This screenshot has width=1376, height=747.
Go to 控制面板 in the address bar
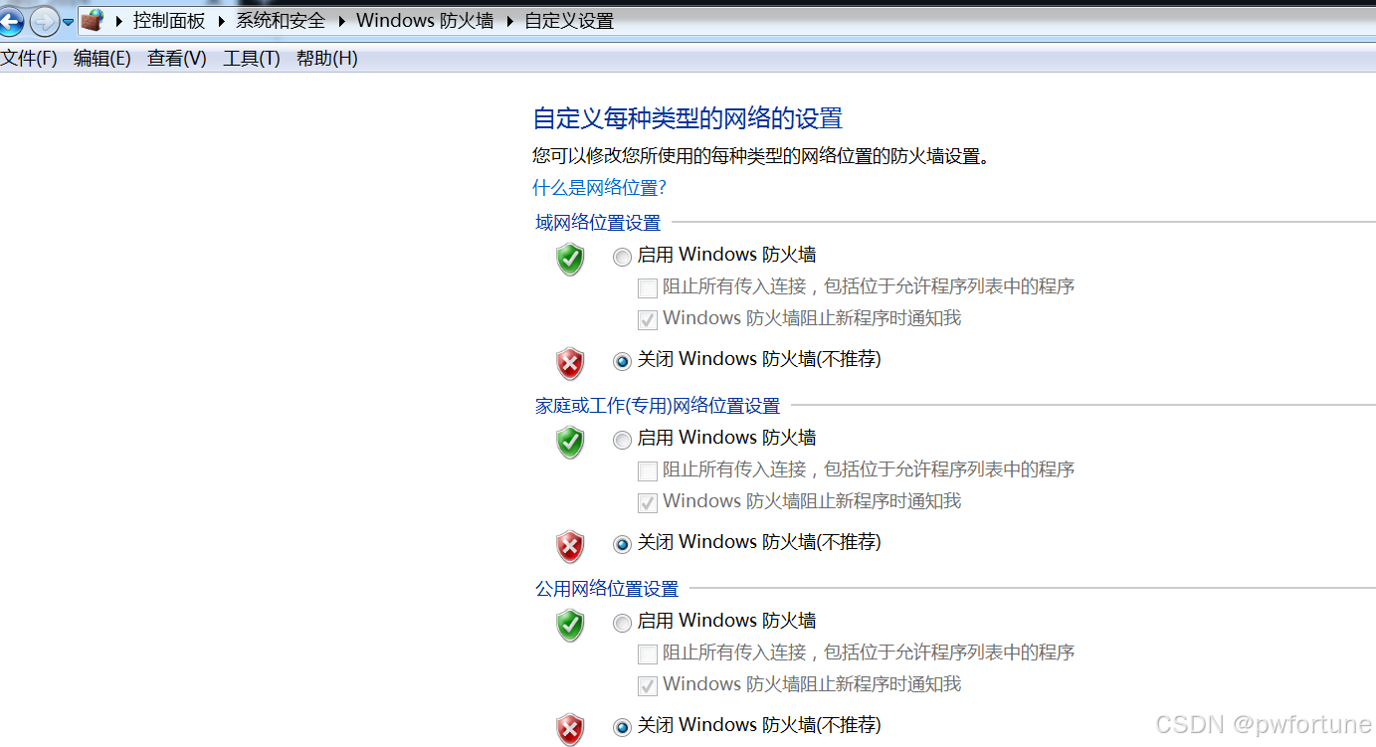pos(169,21)
